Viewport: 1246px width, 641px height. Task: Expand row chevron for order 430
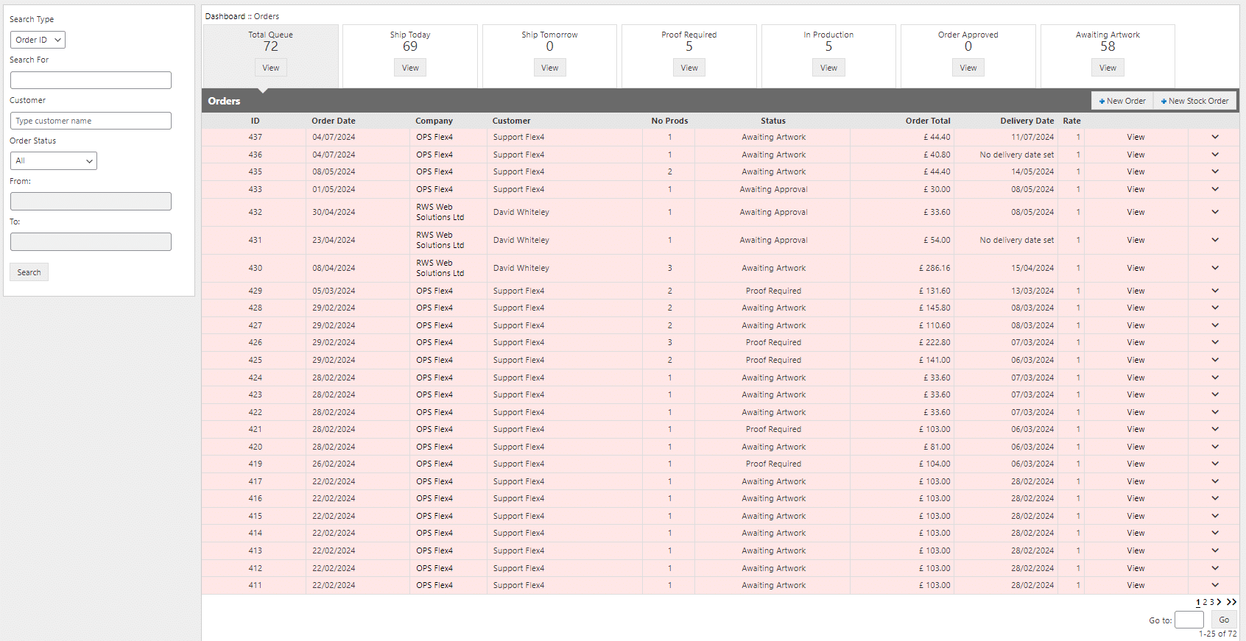click(x=1214, y=268)
